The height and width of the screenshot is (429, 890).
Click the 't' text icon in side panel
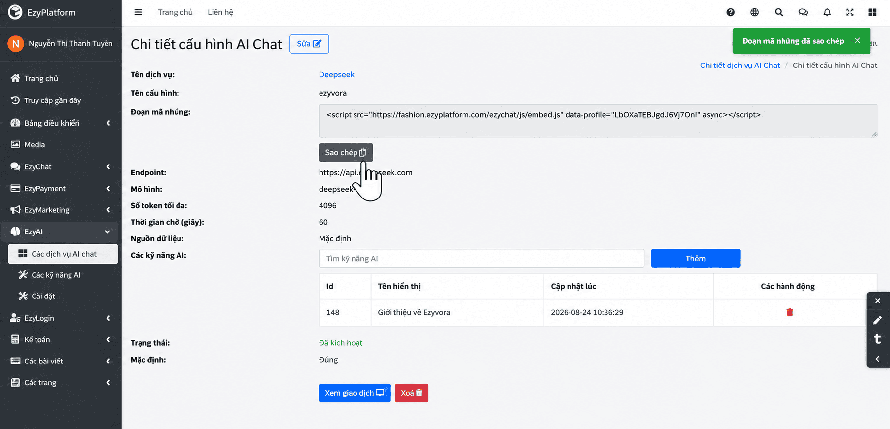click(877, 339)
